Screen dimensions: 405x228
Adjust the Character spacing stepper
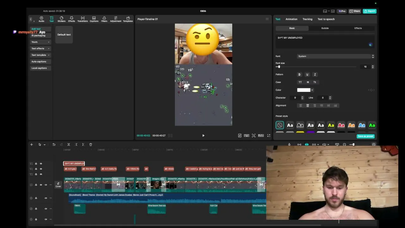point(302,98)
